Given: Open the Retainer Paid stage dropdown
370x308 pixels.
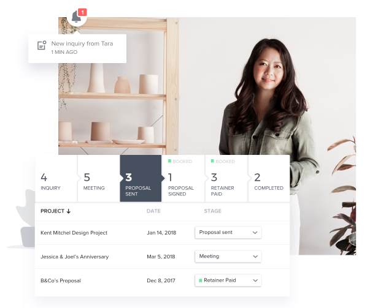Looking at the screenshot, I should pyautogui.click(x=228, y=280).
